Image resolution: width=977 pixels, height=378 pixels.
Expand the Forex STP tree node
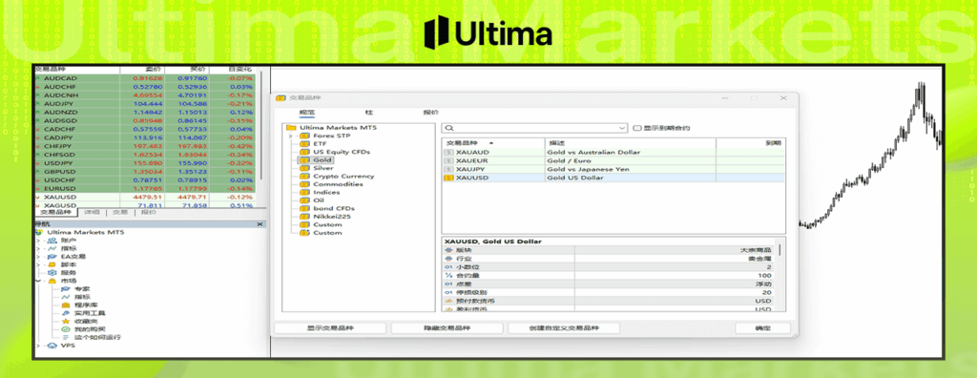291,136
